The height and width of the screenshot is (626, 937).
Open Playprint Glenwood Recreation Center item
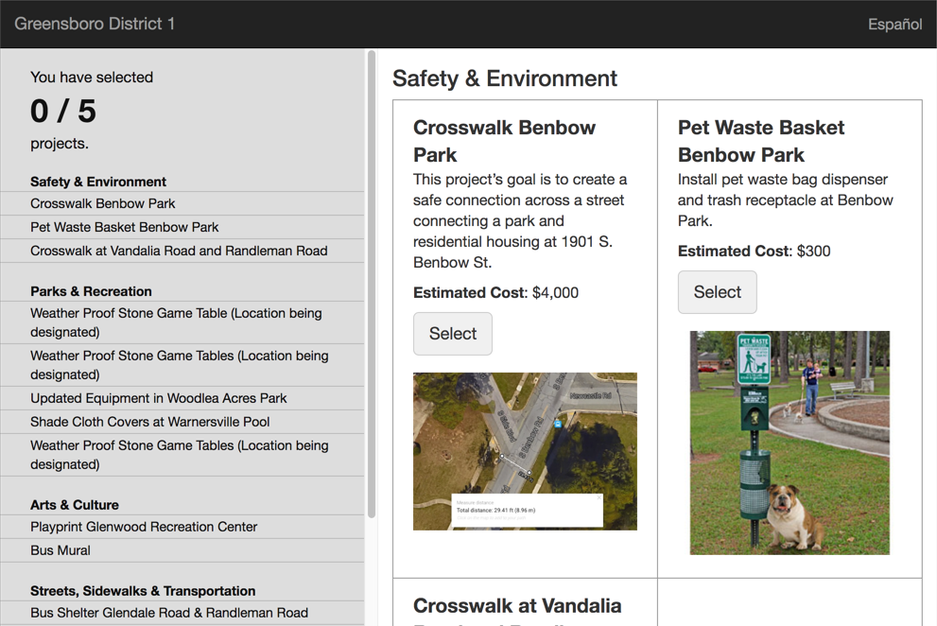144,527
